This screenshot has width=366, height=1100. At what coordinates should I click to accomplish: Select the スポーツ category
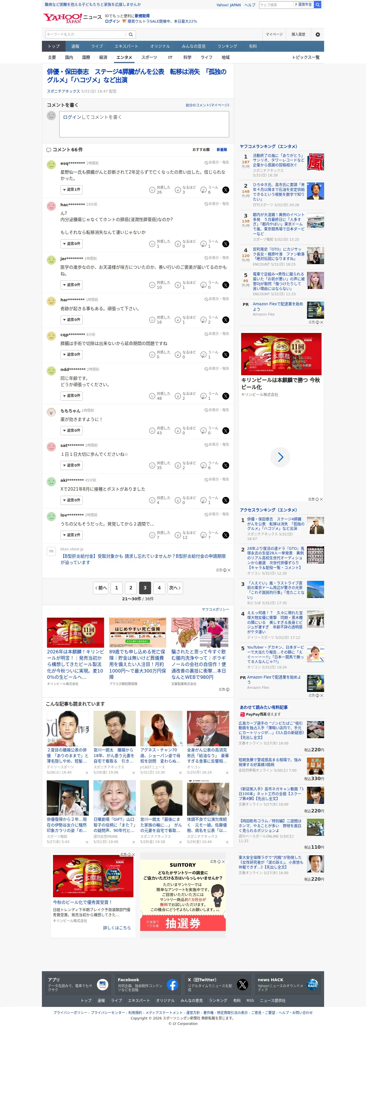149,58
